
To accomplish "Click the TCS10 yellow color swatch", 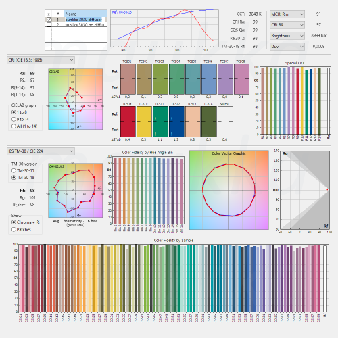I will point(144,122).
